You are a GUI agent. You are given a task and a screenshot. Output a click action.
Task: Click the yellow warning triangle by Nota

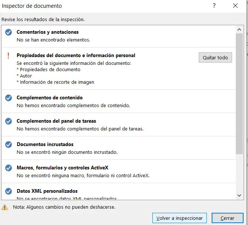[x=5, y=207]
